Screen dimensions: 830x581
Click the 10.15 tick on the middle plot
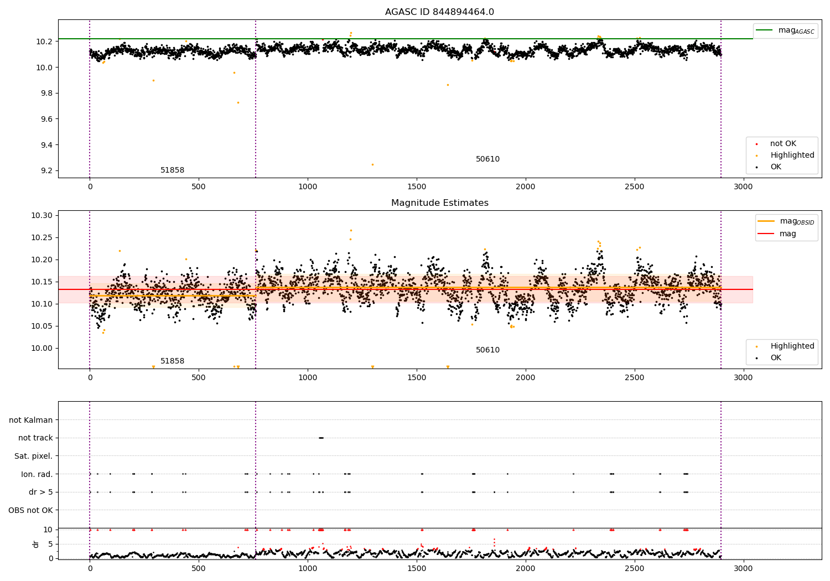pos(42,282)
